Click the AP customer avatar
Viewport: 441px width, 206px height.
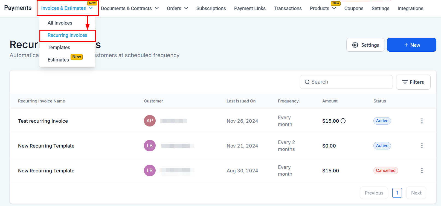150,121
